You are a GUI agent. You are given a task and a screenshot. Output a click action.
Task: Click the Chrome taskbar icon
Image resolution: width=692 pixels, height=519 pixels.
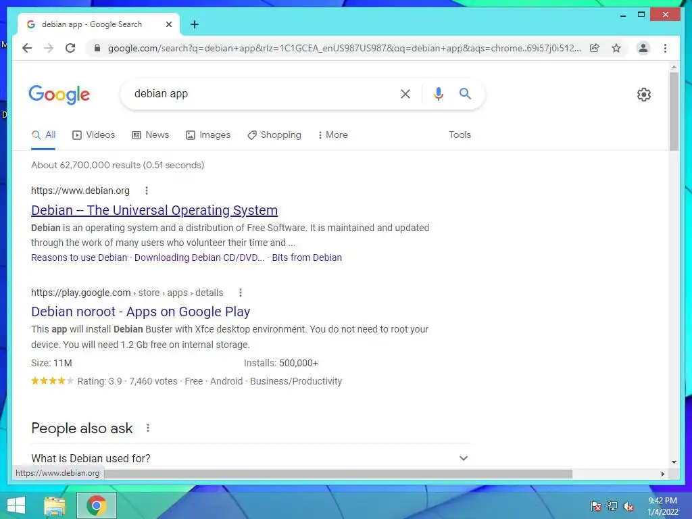click(x=97, y=505)
